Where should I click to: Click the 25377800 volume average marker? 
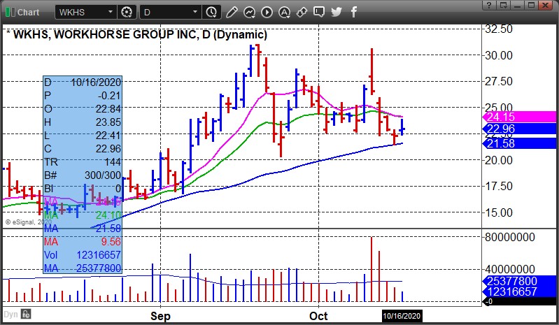(519, 281)
